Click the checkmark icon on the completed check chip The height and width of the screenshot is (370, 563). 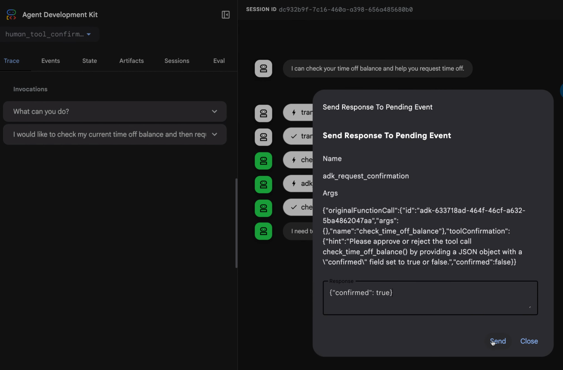point(293,207)
